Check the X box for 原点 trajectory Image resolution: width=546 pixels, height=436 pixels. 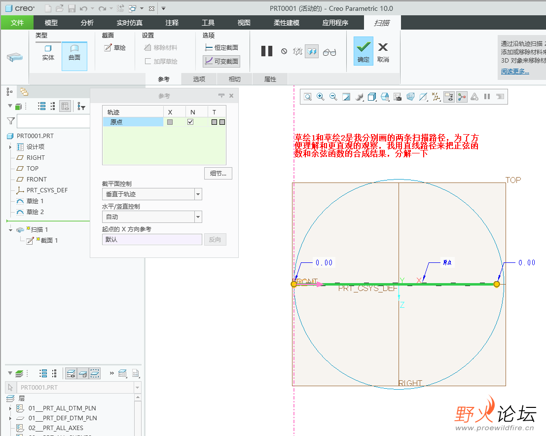[170, 122]
